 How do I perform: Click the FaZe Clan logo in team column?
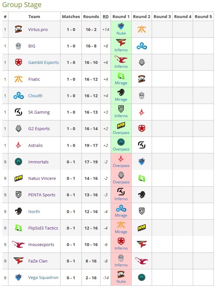(18, 261)
